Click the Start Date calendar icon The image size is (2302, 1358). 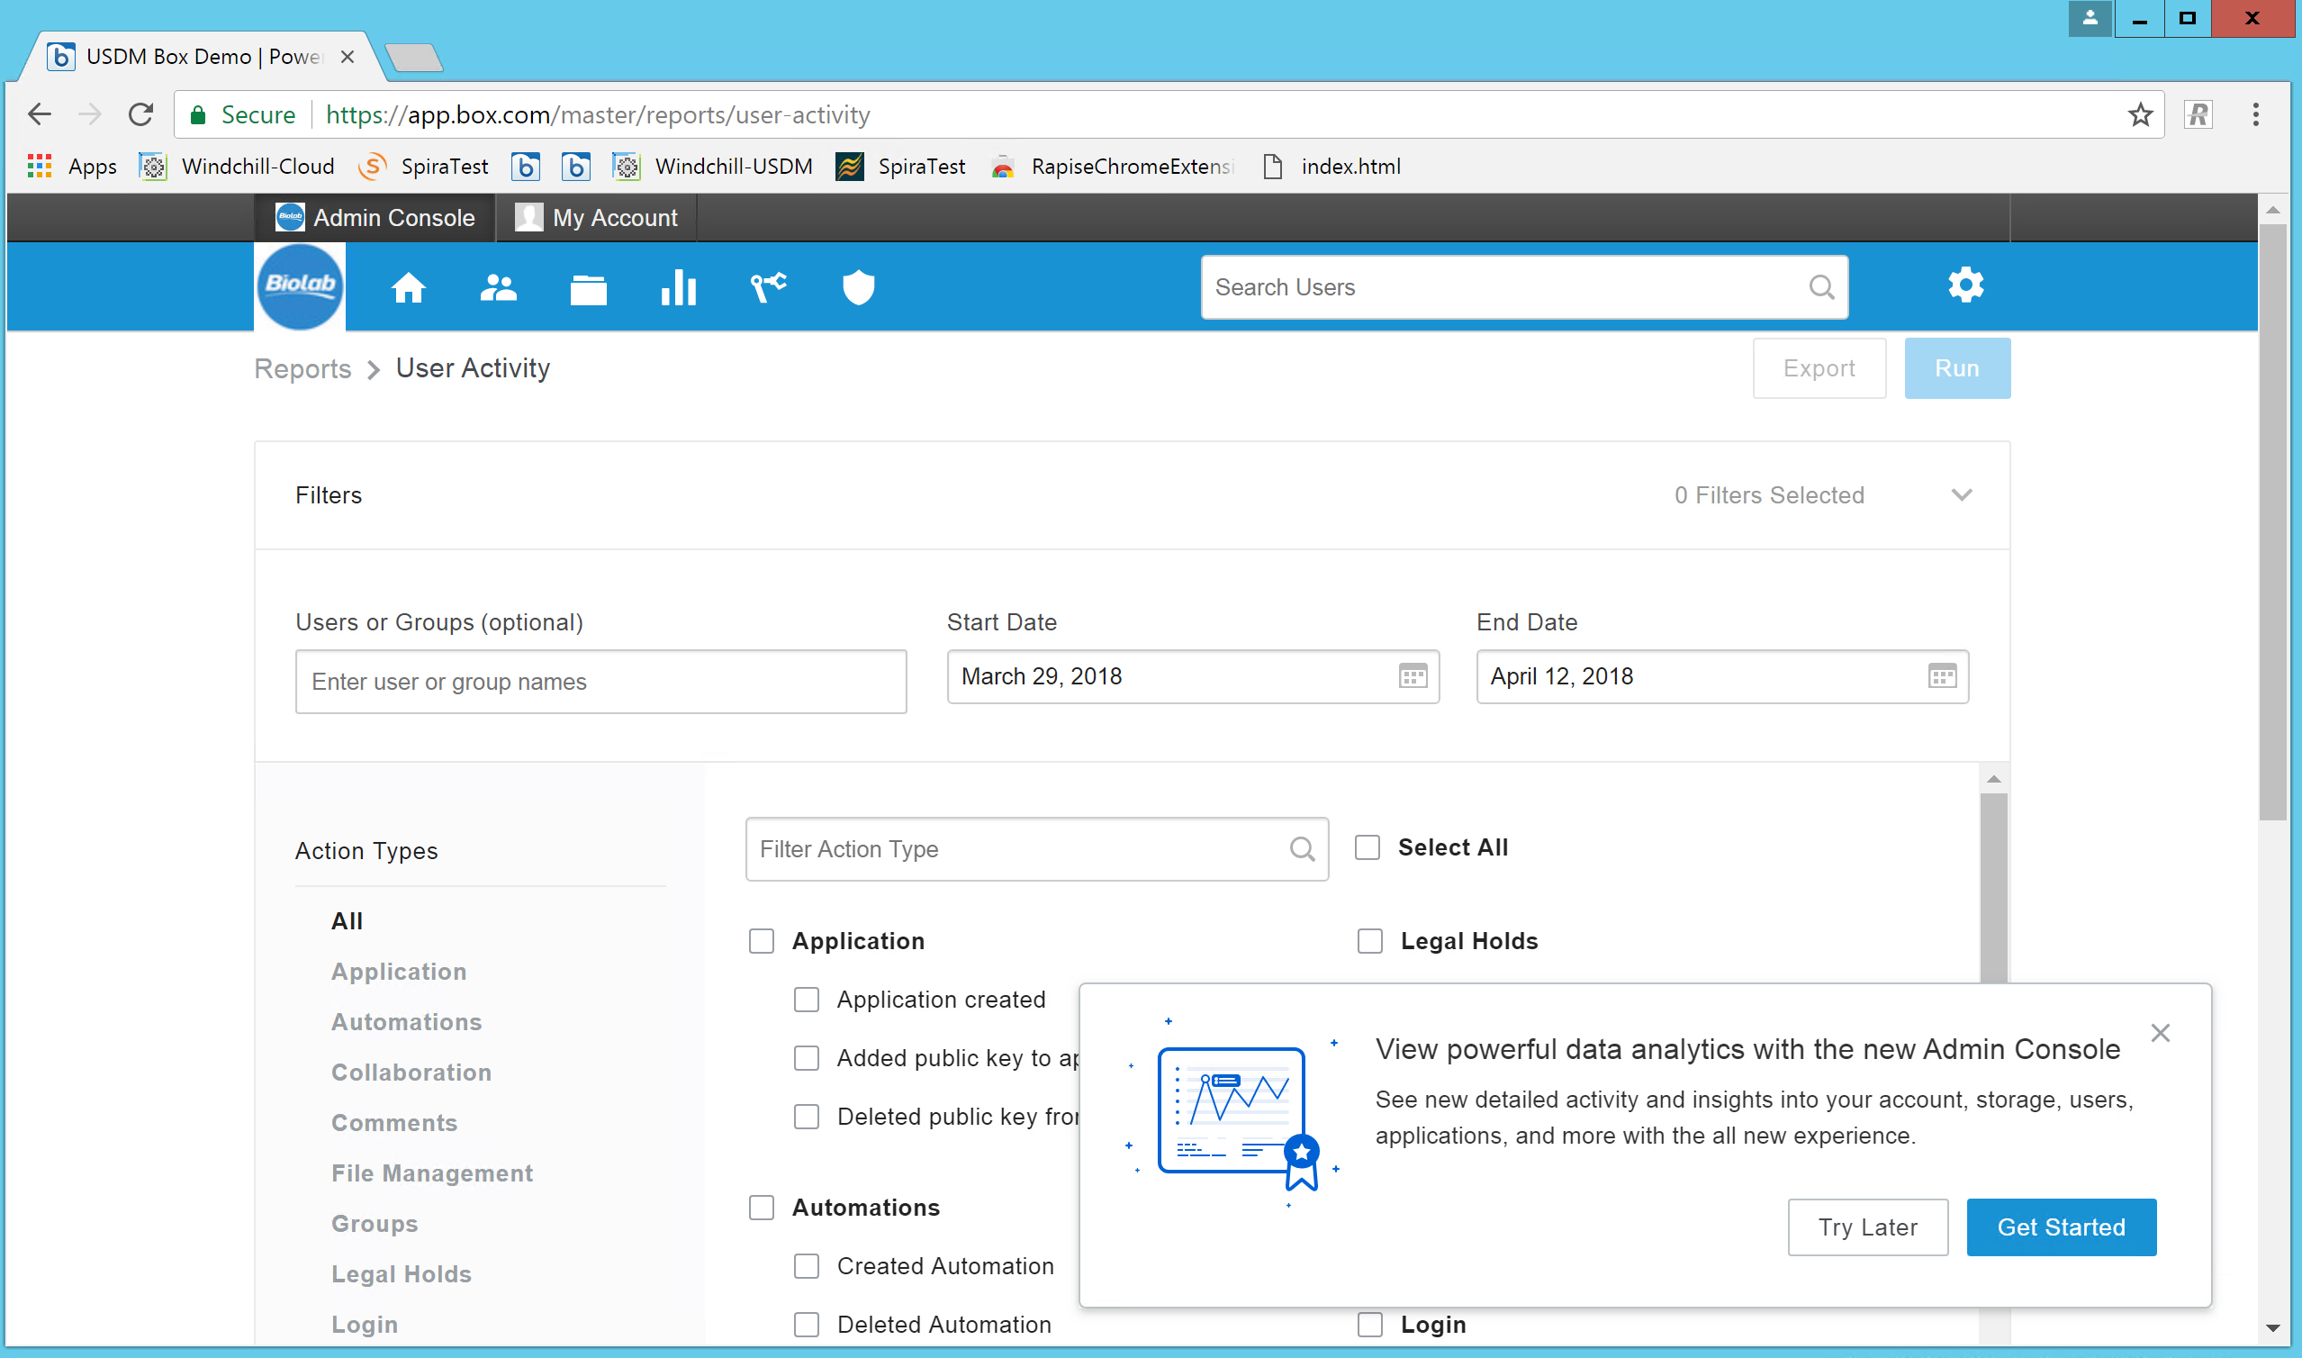pyautogui.click(x=1413, y=676)
